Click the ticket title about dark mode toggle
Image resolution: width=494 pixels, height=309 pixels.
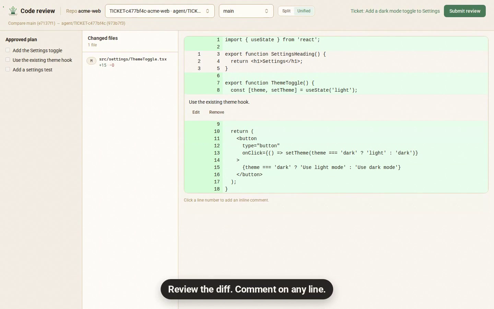click(395, 11)
